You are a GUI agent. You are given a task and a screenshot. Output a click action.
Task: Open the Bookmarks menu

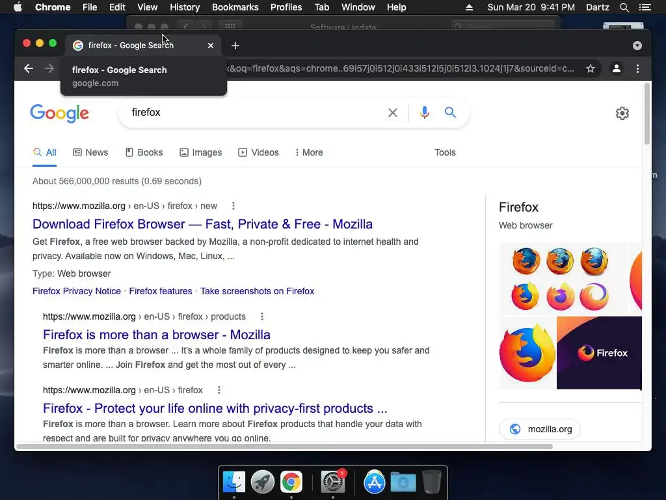pos(235,7)
